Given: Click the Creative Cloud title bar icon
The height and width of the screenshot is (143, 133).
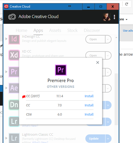Looking at the screenshot, I should click(x=6, y=7).
